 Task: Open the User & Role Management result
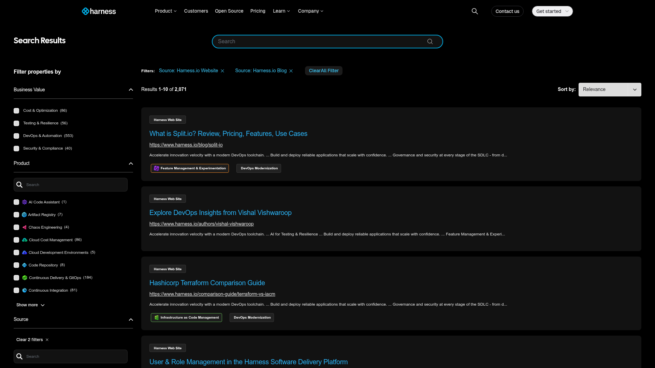(x=248, y=362)
